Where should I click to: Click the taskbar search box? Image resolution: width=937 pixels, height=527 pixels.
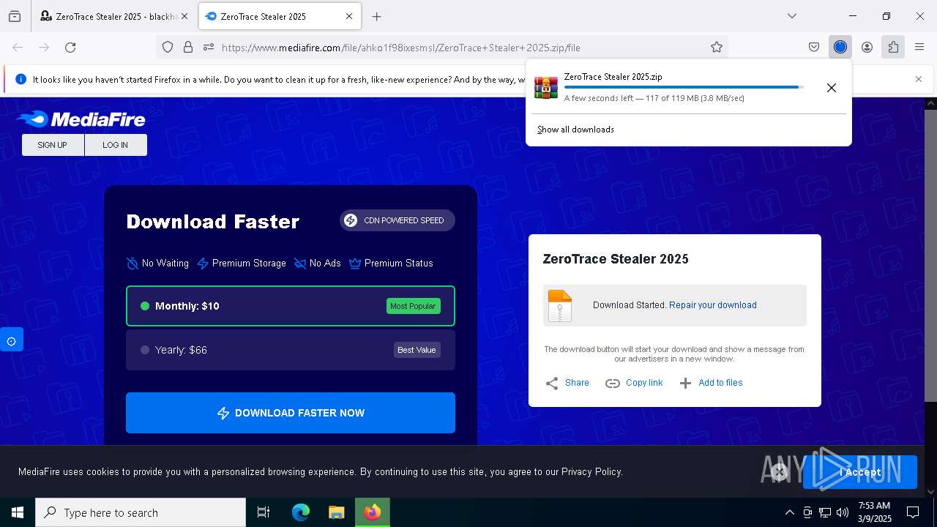[141, 512]
